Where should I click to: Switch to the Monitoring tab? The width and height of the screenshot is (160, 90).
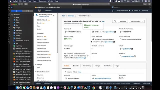point(108,66)
